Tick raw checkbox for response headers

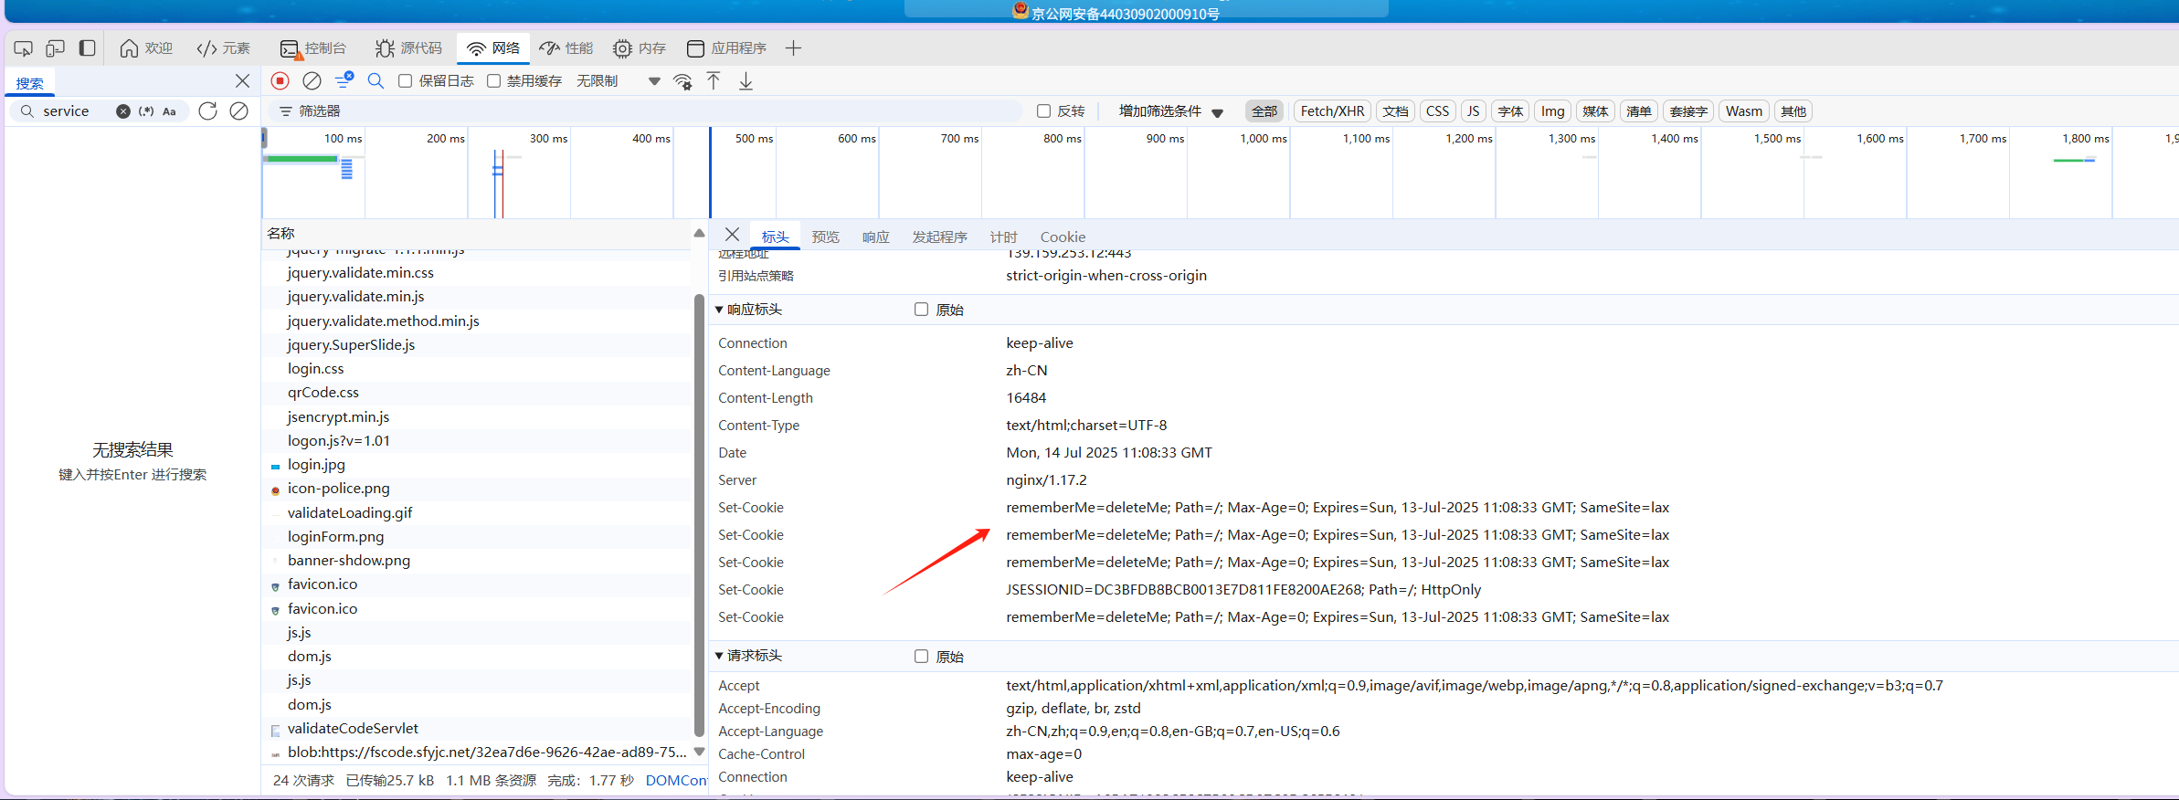(921, 310)
